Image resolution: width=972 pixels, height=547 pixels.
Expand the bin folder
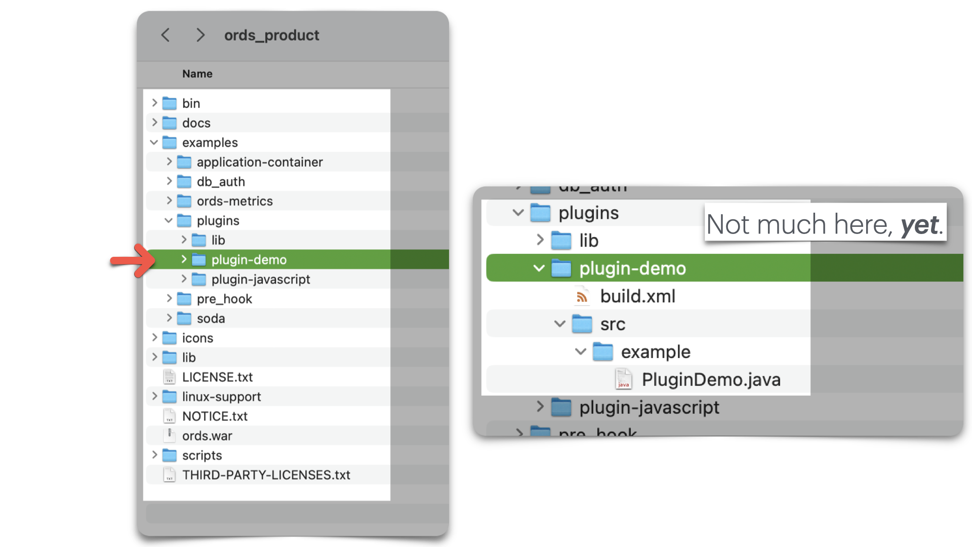point(155,103)
